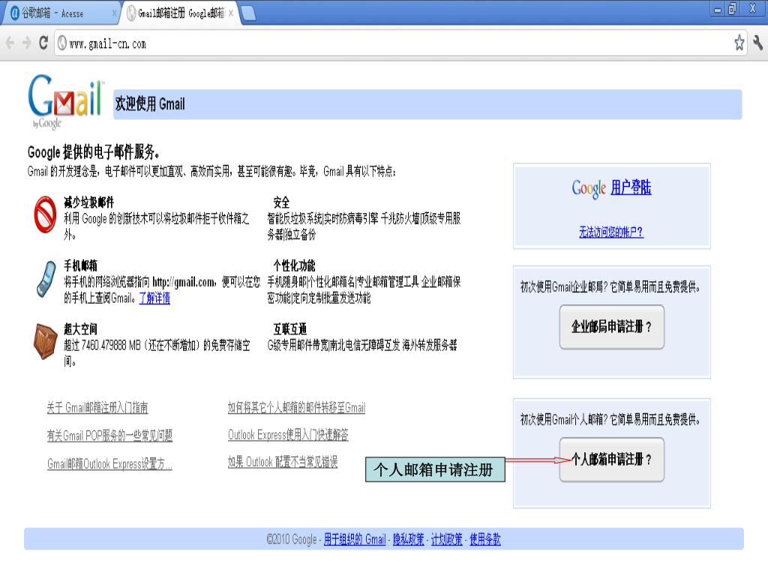The width and height of the screenshot is (768, 576).
Task: Open the 无法访问您的帐户? link
Action: pyautogui.click(x=611, y=232)
